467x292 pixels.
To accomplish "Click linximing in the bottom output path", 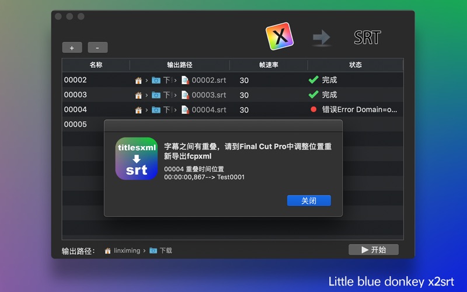I will (x=127, y=251).
